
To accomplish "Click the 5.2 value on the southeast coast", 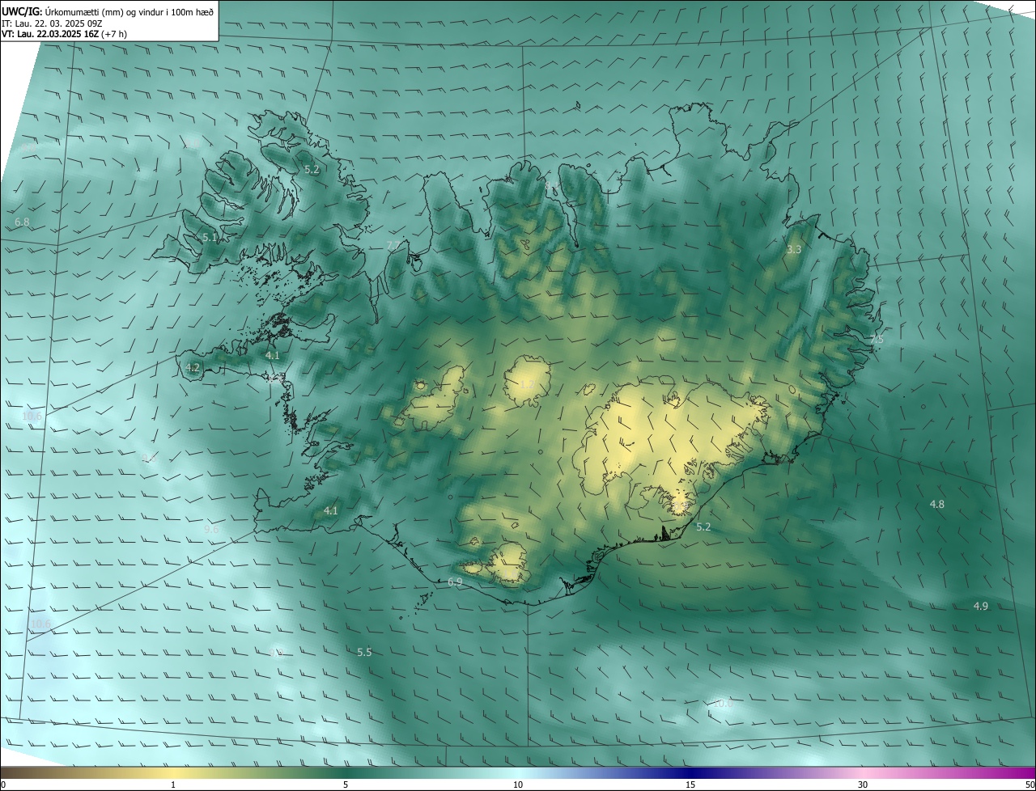I will point(703,527).
